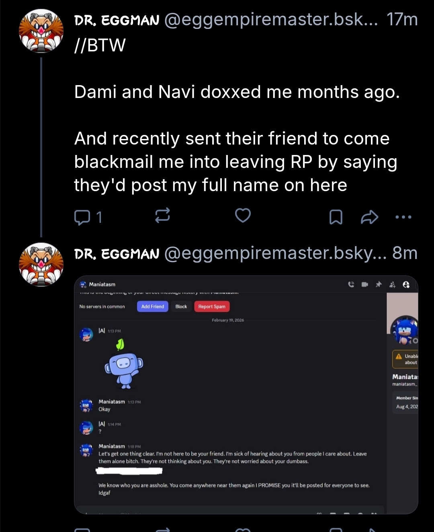Tap the Eggman avatar on the first post
The image size is (434, 532).
pyautogui.click(x=41, y=31)
